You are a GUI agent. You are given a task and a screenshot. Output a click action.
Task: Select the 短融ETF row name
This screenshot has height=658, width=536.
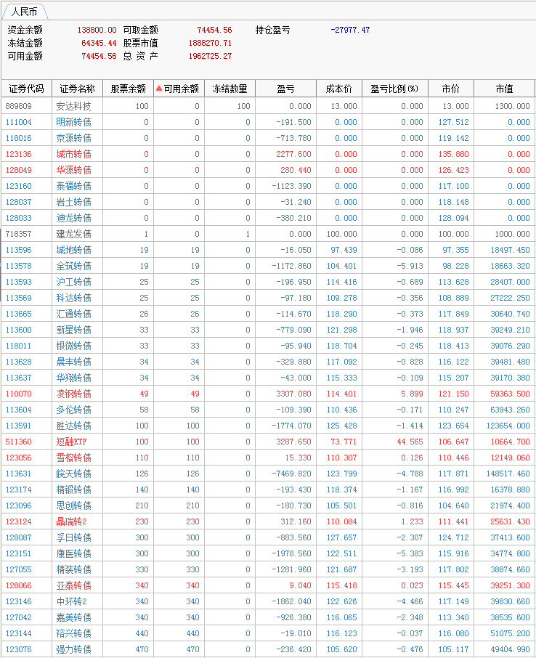[x=71, y=442]
